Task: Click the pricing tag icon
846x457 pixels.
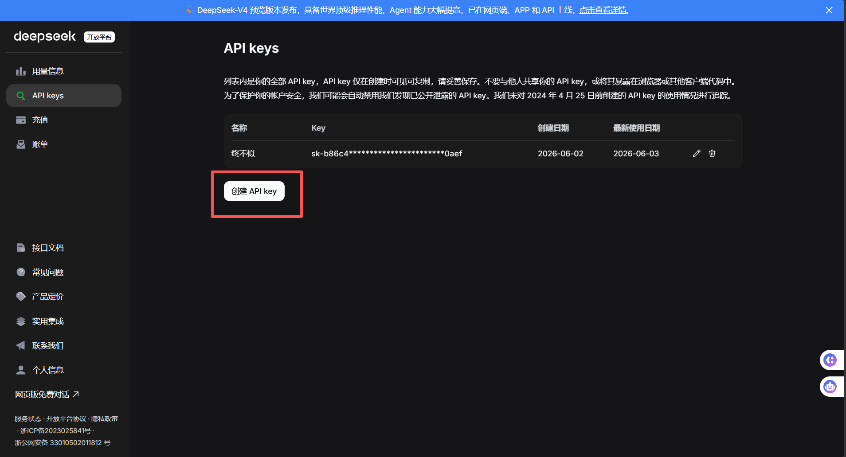Action: coord(21,296)
